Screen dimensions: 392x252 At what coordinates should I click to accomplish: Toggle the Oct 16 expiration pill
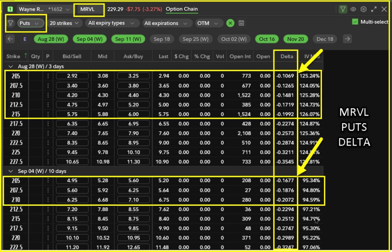pyautogui.click(x=267, y=39)
